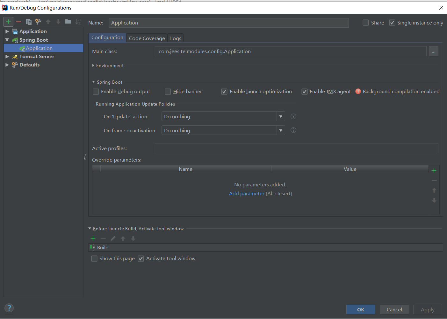Click the Name input field
This screenshot has height=319, width=447.
coord(228,23)
